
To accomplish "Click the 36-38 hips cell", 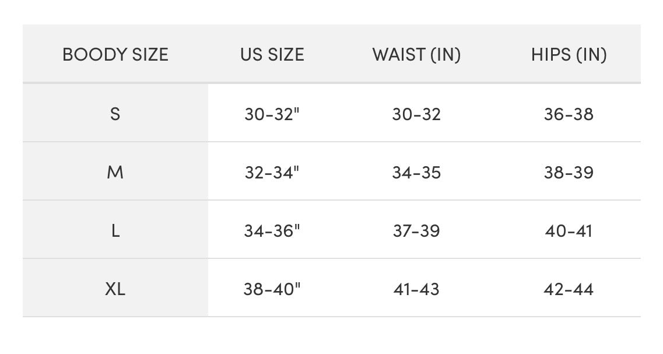I will click(569, 114).
